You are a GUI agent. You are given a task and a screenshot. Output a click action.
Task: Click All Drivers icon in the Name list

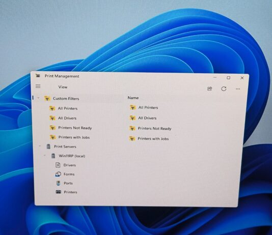point(132,118)
